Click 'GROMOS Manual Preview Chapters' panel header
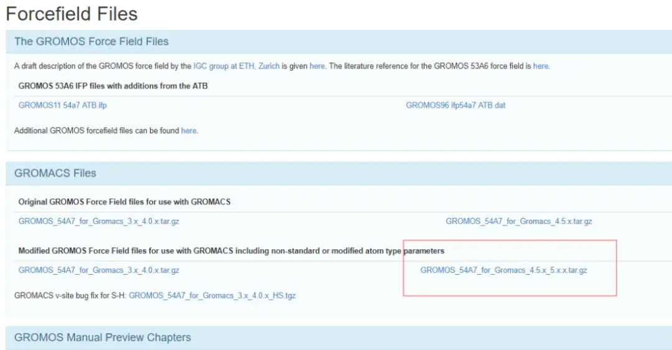This screenshot has width=672, height=350. click(338, 338)
